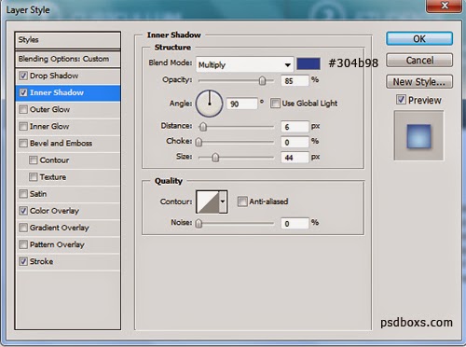This screenshot has width=466, height=347.
Task: Focus the Angle value field 90
Action: pos(242,104)
